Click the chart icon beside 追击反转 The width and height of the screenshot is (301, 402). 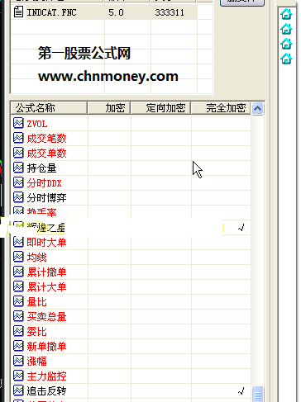click(18, 390)
